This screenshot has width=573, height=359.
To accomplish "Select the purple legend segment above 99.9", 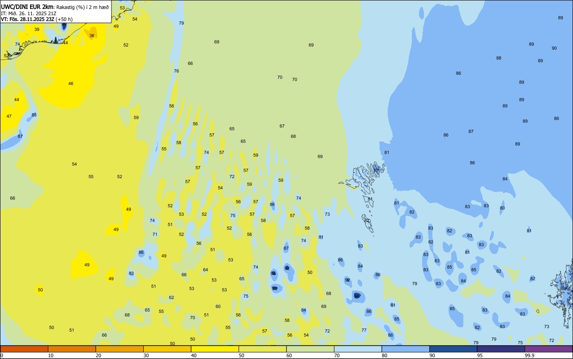I will click(x=548, y=349).
